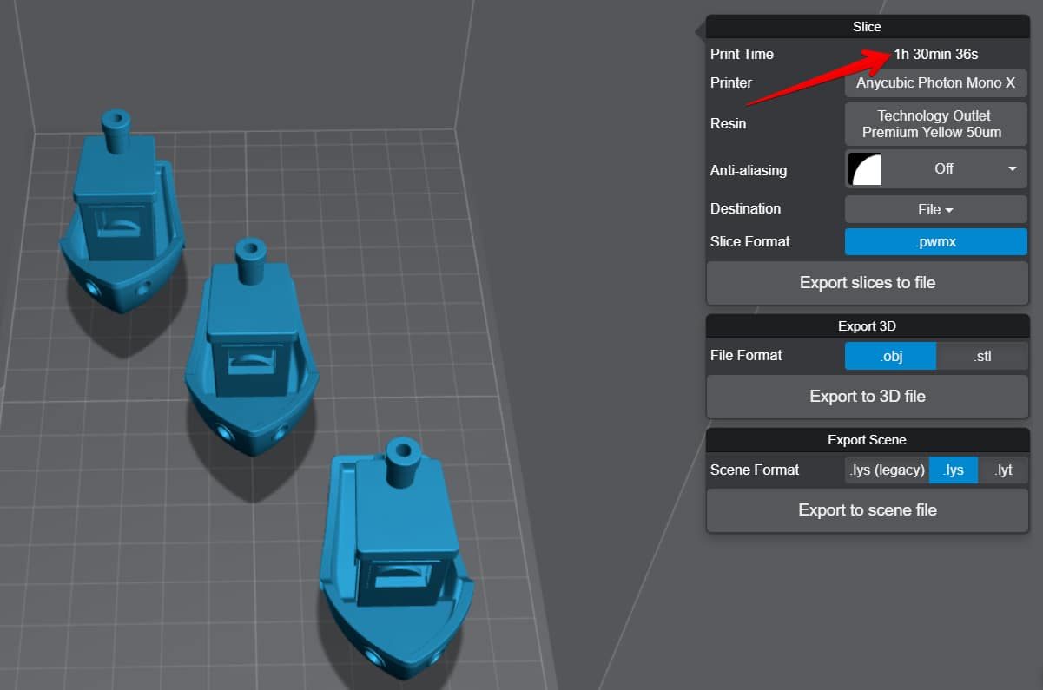Select the .lyt scene format
1043x690 pixels.
click(1003, 470)
